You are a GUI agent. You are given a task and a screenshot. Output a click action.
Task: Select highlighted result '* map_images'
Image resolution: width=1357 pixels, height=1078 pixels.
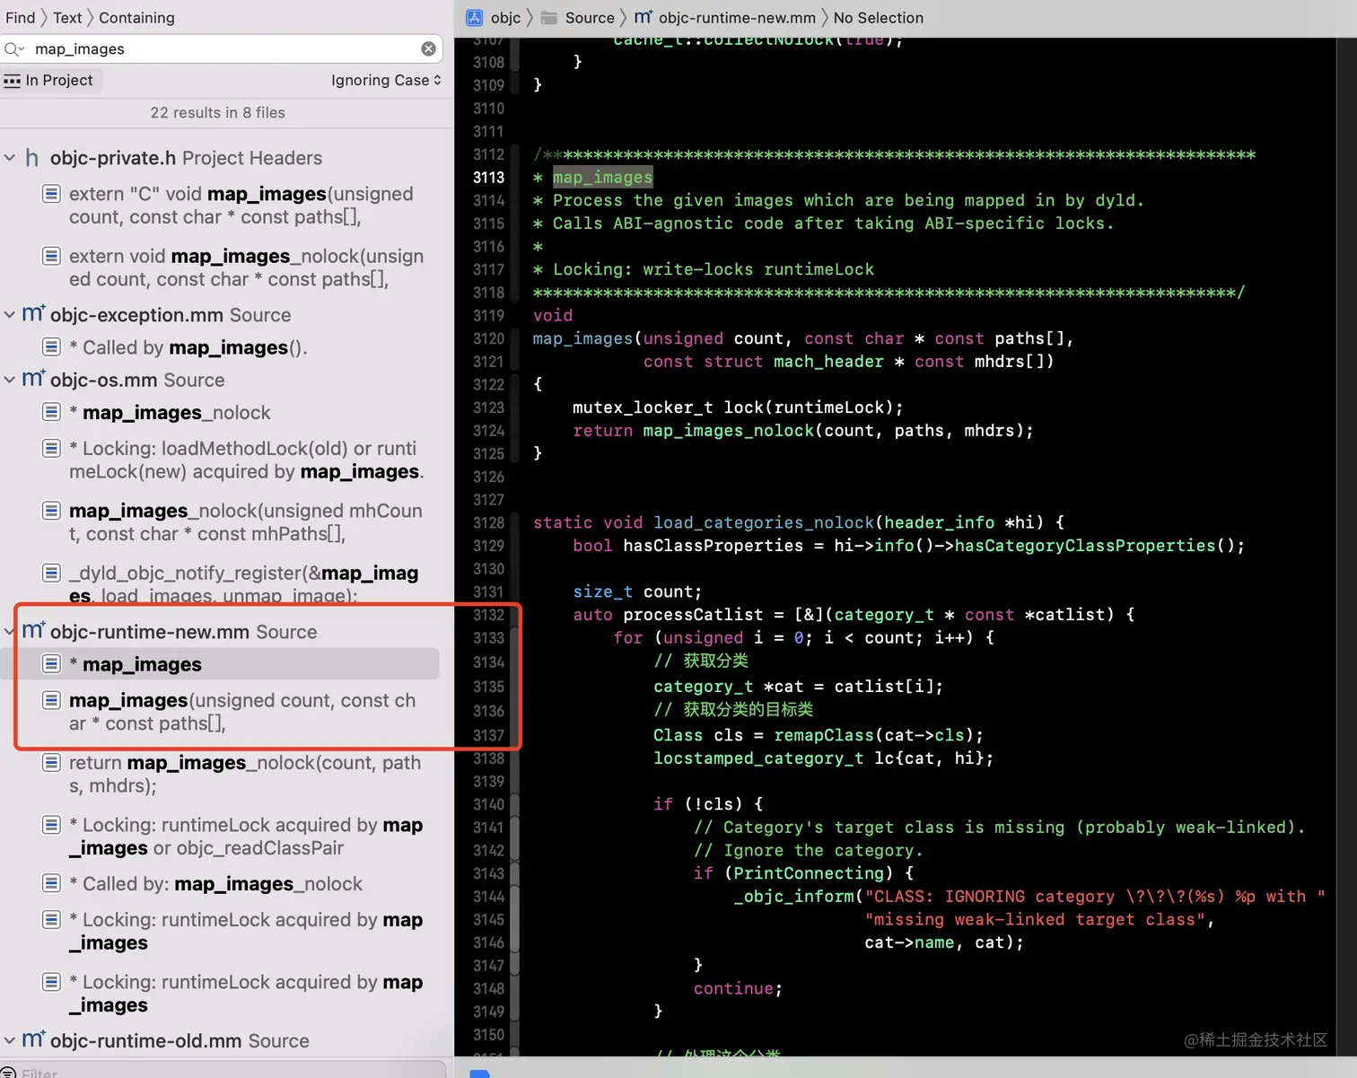(x=219, y=664)
